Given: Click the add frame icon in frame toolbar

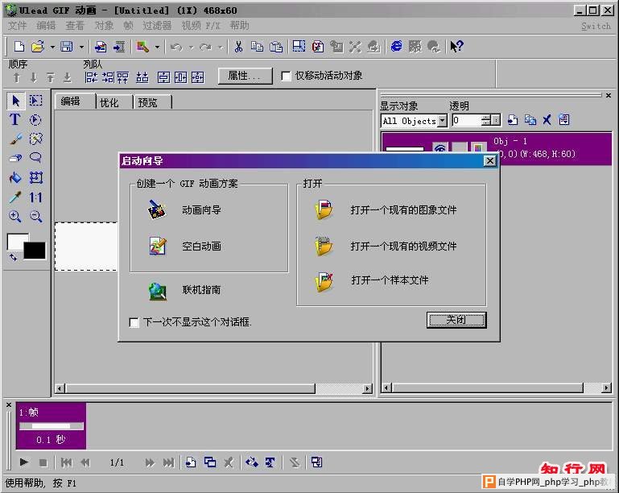Looking at the screenshot, I should [191, 462].
